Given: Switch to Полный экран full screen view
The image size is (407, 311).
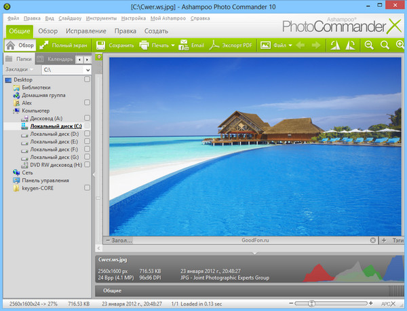Looking at the screenshot, I should [x=64, y=45].
